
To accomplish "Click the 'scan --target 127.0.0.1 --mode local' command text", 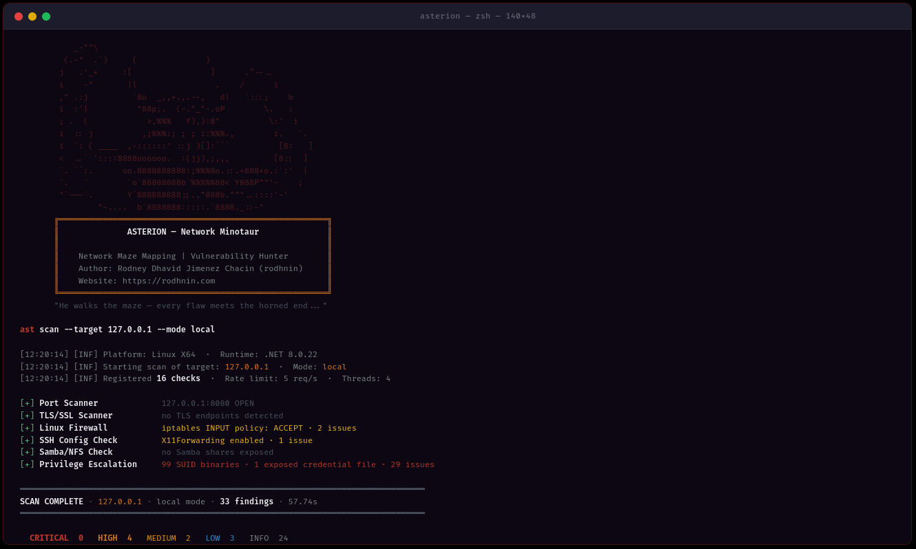I will click(x=127, y=330).
